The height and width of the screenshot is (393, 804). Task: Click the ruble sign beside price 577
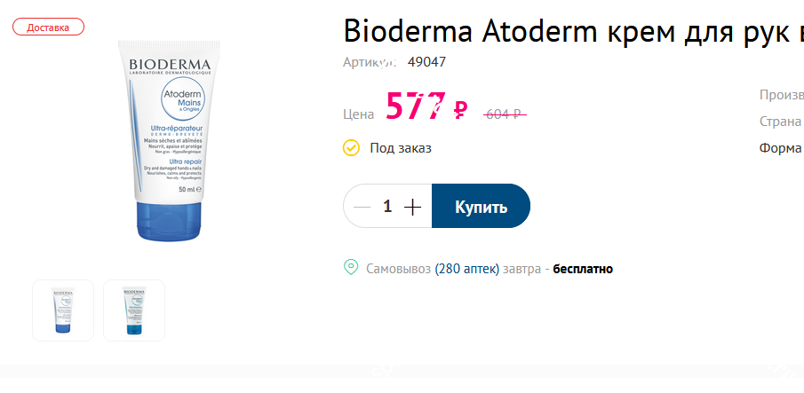click(461, 109)
